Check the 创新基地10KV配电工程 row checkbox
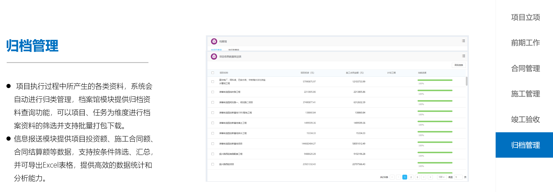The height and width of the screenshot is (192, 553). (213, 113)
